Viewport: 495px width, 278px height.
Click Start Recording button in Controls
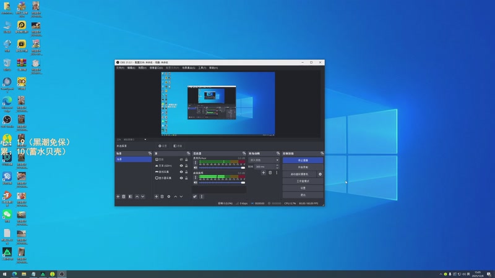pos(303,167)
